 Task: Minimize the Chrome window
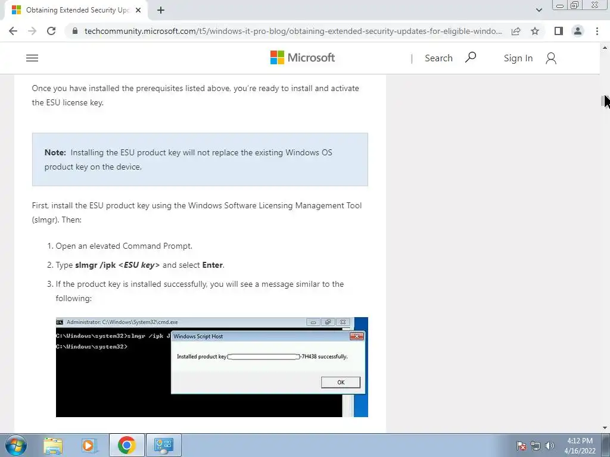(560, 5)
